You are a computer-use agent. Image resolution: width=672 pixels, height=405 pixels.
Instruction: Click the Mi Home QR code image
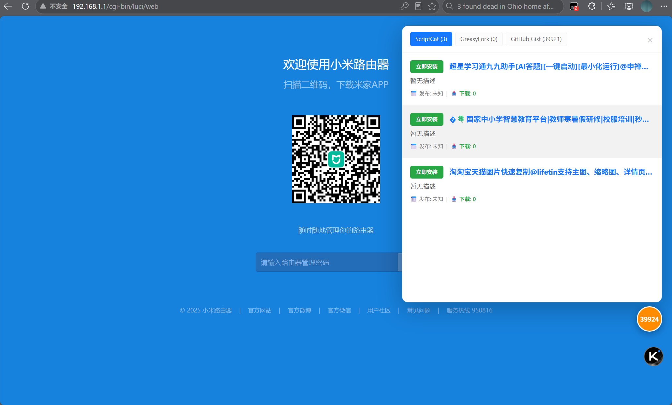point(336,159)
